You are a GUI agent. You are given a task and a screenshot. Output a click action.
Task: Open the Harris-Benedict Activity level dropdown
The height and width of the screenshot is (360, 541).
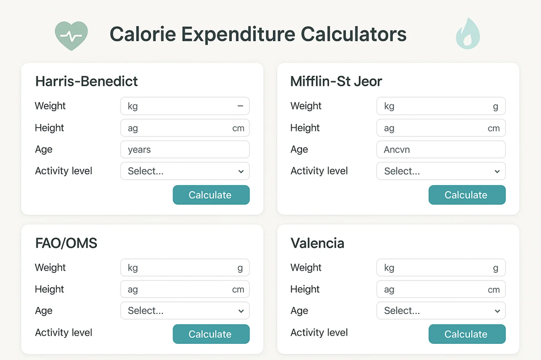[185, 171]
